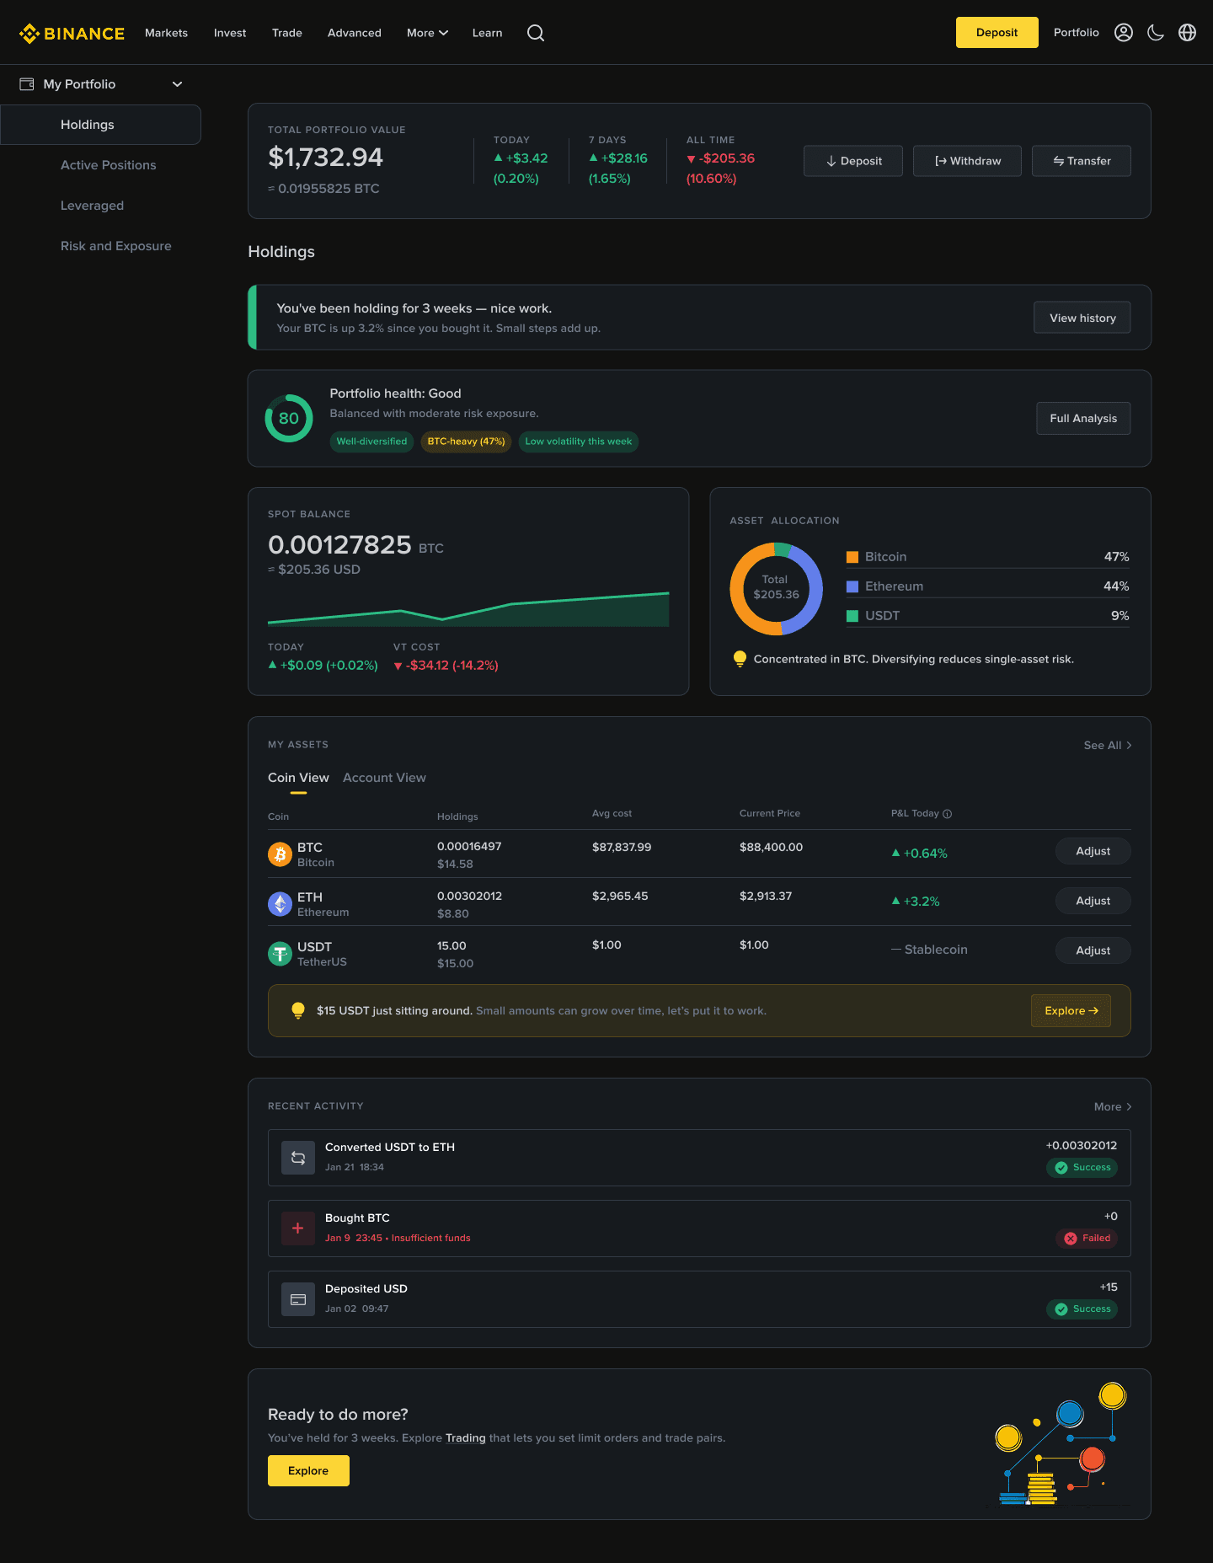Click the ETH Ethereum coin icon
This screenshot has height=1563, width=1213.
point(280,904)
